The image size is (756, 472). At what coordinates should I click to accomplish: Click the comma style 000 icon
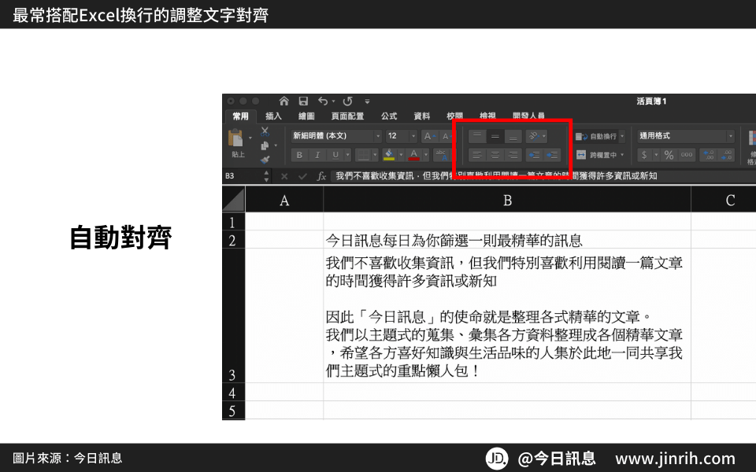pos(687,155)
